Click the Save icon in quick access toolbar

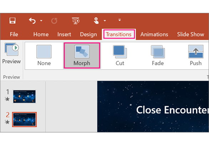click(13, 21)
